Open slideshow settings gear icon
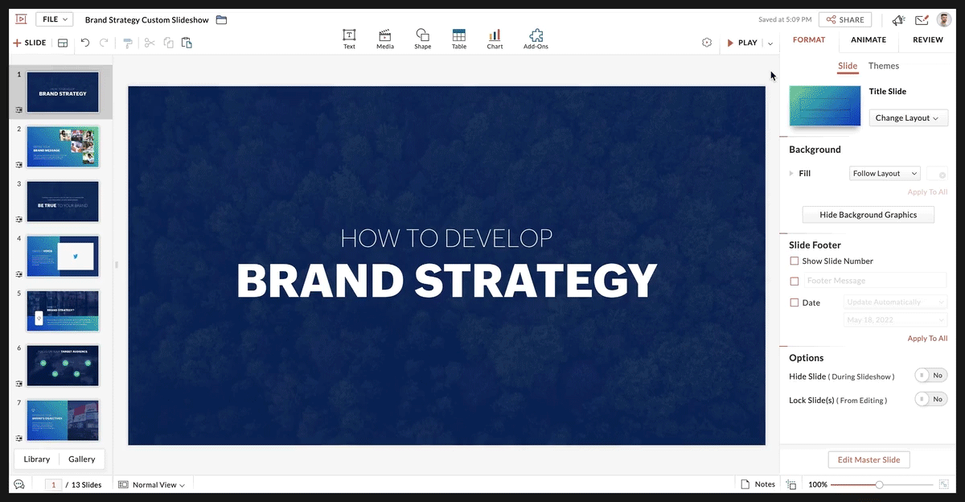This screenshot has height=502, width=965. [707, 43]
